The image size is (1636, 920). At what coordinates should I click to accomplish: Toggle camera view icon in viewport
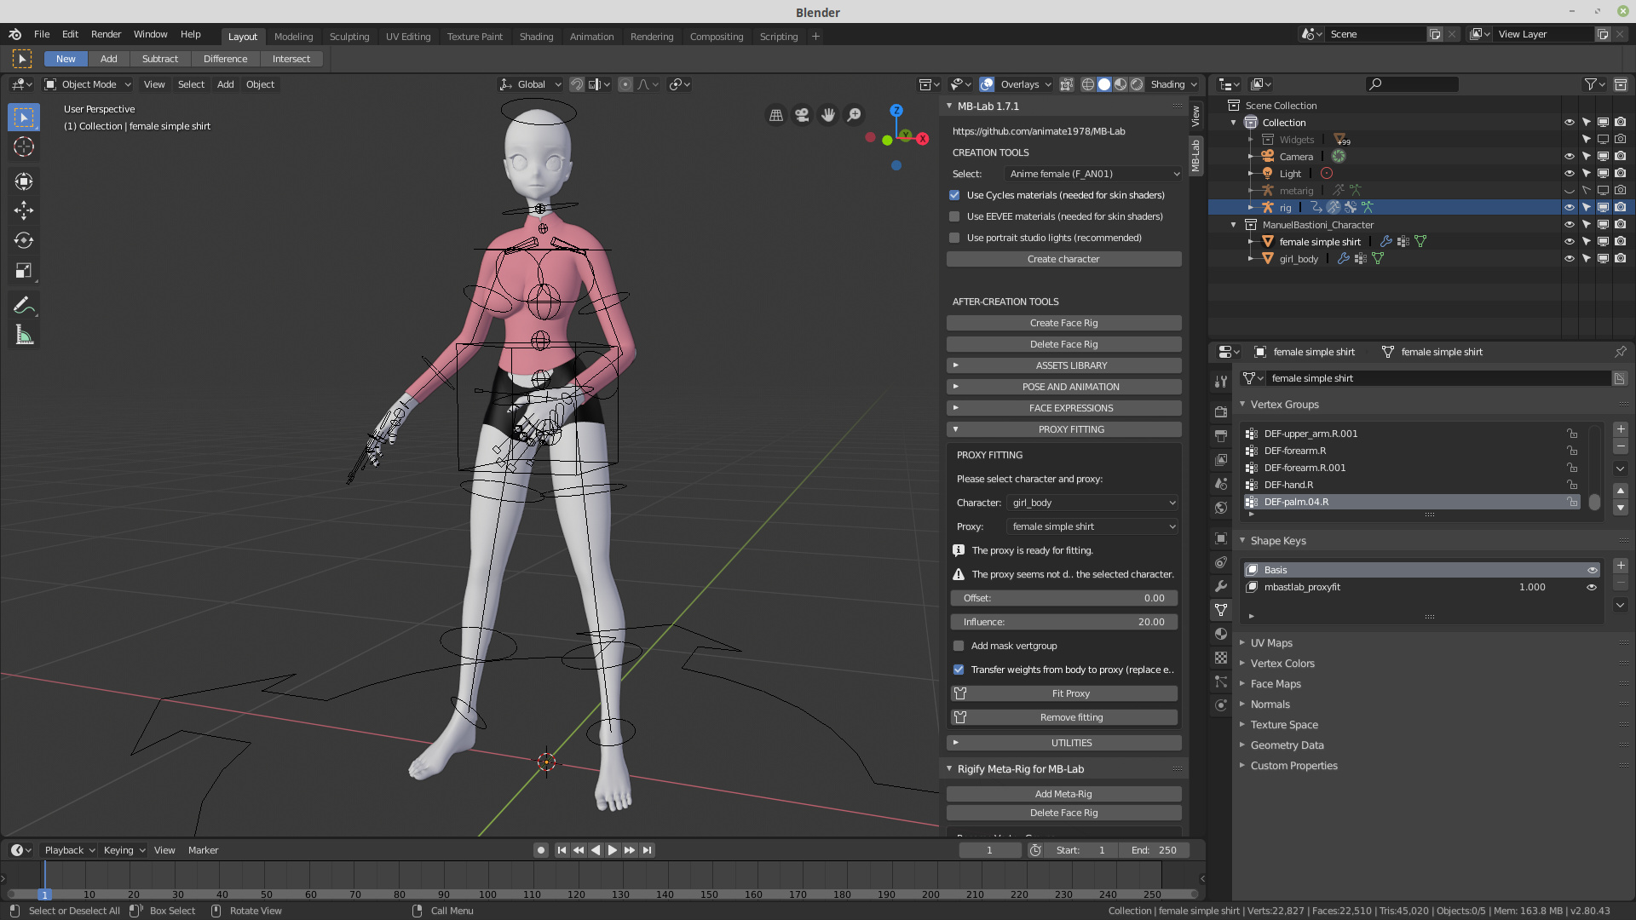pyautogui.click(x=802, y=115)
